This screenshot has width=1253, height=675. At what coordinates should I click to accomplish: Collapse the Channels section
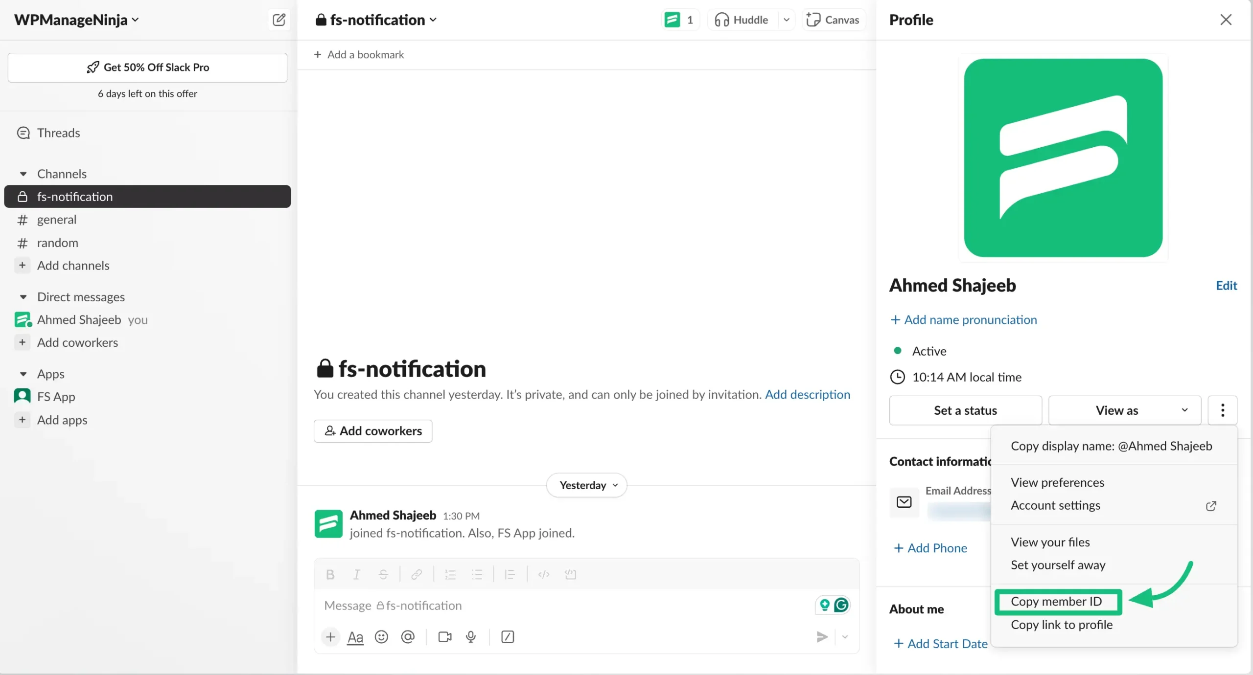[x=23, y=174]
